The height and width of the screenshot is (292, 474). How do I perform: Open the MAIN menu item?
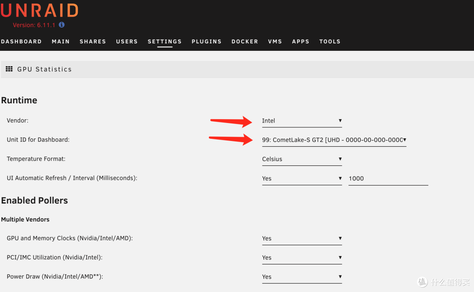tap(61, 41)
